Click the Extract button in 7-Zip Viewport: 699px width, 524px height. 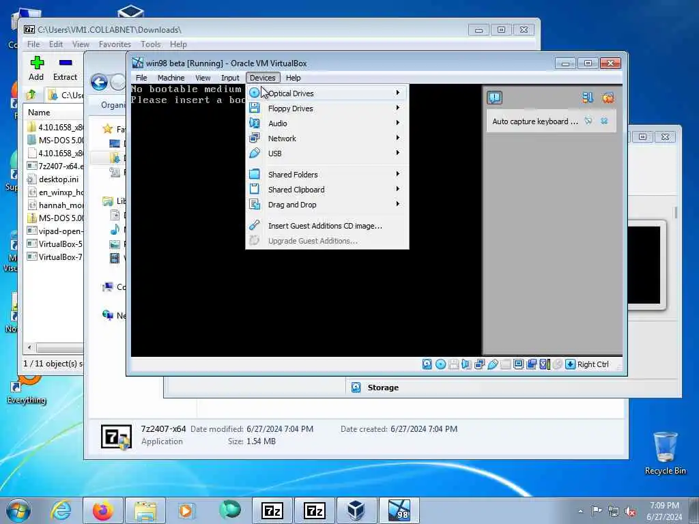65,68
